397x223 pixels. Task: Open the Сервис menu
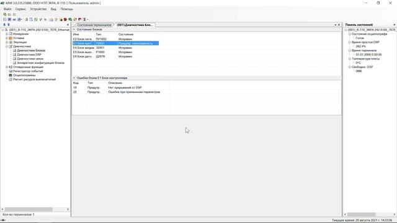(x=20, y=9)
